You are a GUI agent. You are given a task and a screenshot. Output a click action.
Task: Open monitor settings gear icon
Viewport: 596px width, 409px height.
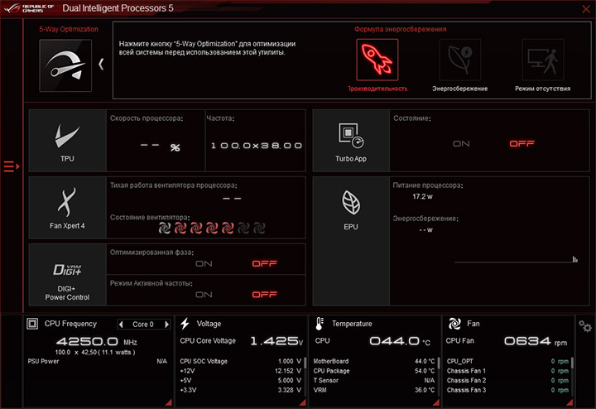(x=585, y=326)
